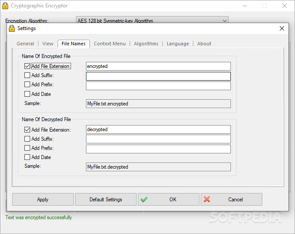295x234 pixels.
Task: Click the 'Encryption Algorithm:' label in main window
Action: [27, 20]
